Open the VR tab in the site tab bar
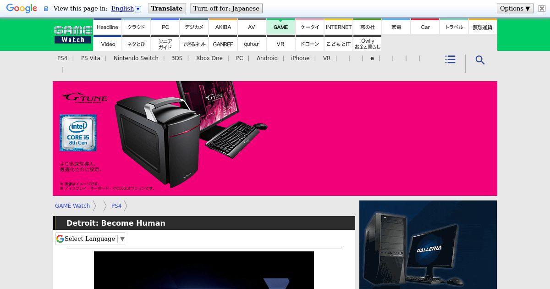Screen dimensions: 550x289 pyautogui.click(x=280, y=44)
